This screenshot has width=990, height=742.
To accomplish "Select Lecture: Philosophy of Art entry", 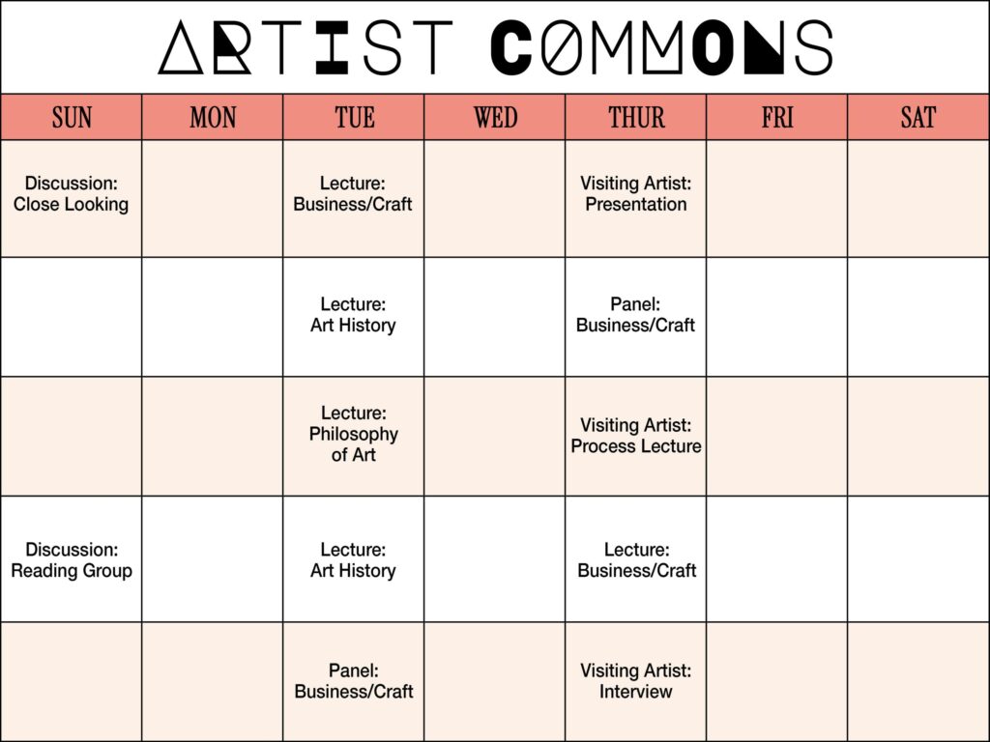I will pyautogui.click(x=354, y=434).
